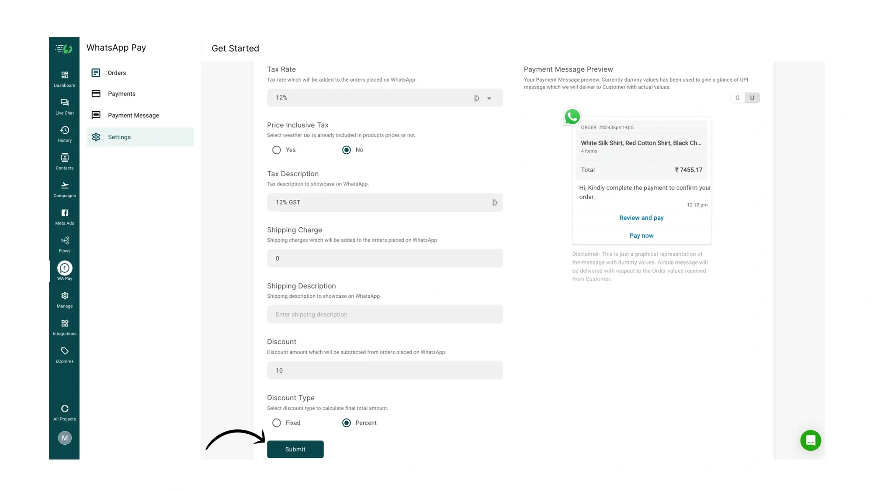Insert a variable into the Tax Description field
The image size is (874, 491).
tap(494, 202)
